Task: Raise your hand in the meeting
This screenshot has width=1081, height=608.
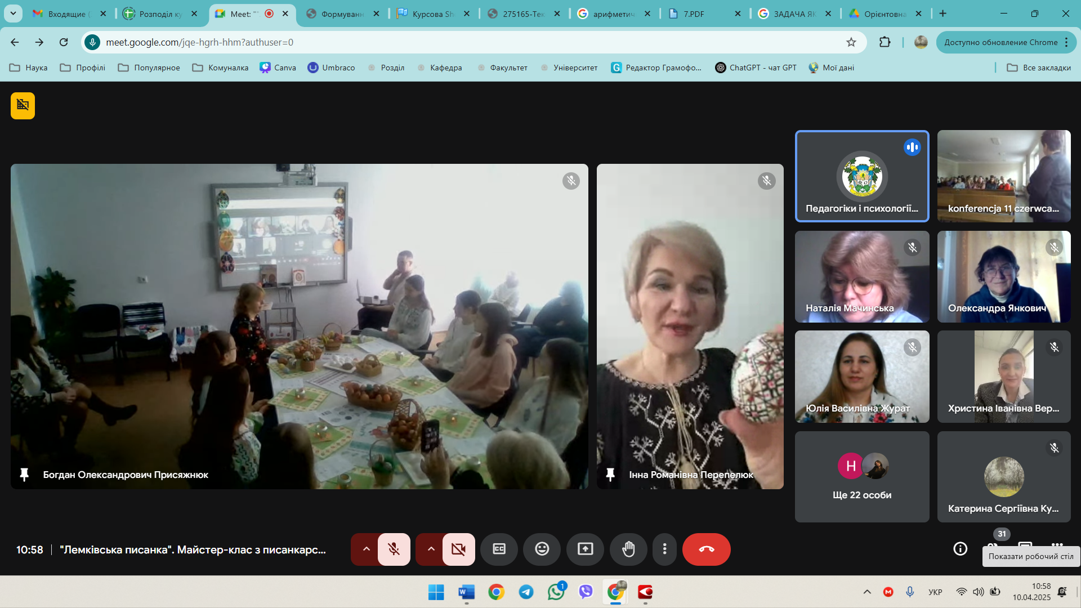Action: click(628, 549)
